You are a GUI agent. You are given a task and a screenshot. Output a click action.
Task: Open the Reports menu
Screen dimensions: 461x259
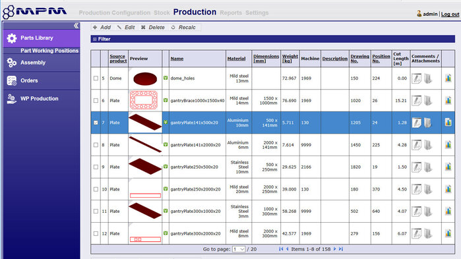tap(231, 13)
